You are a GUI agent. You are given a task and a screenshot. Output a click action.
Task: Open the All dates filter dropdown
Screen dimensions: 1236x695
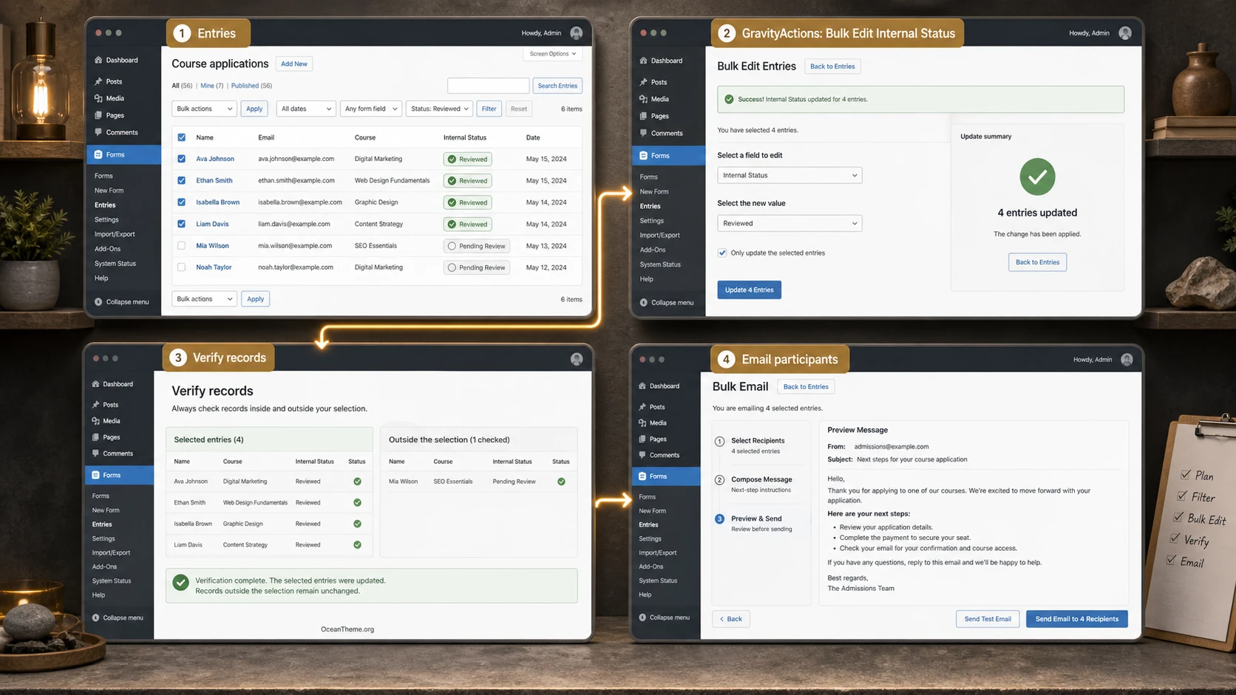point(306,109)
